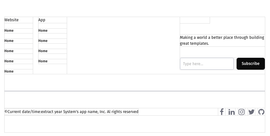270x136 pixels.
Task: Select third Home link under Website
Action: point(9,51)
